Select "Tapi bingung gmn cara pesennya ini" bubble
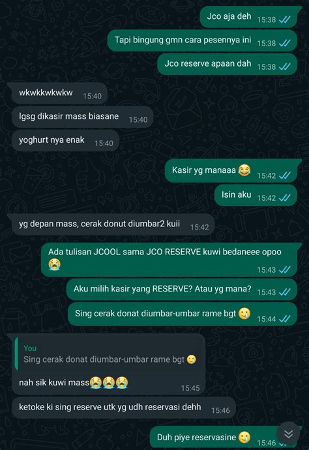The height and width of the screenshot is (450, 309). point(202,40)
